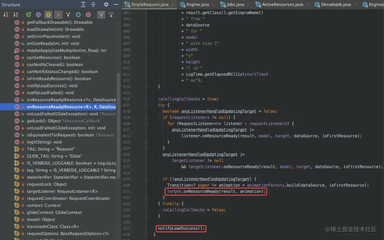Click line number 616 in the gutter
This screenshot has height=240, width=384.
[126, 99]
